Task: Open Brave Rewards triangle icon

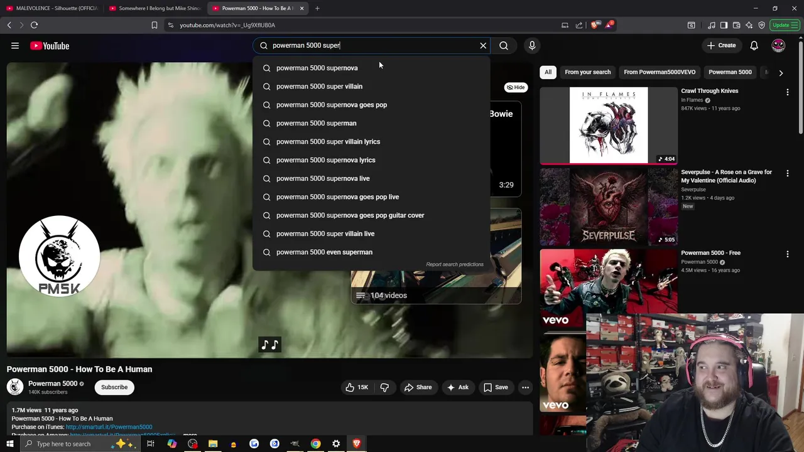Action: point(610,25)
